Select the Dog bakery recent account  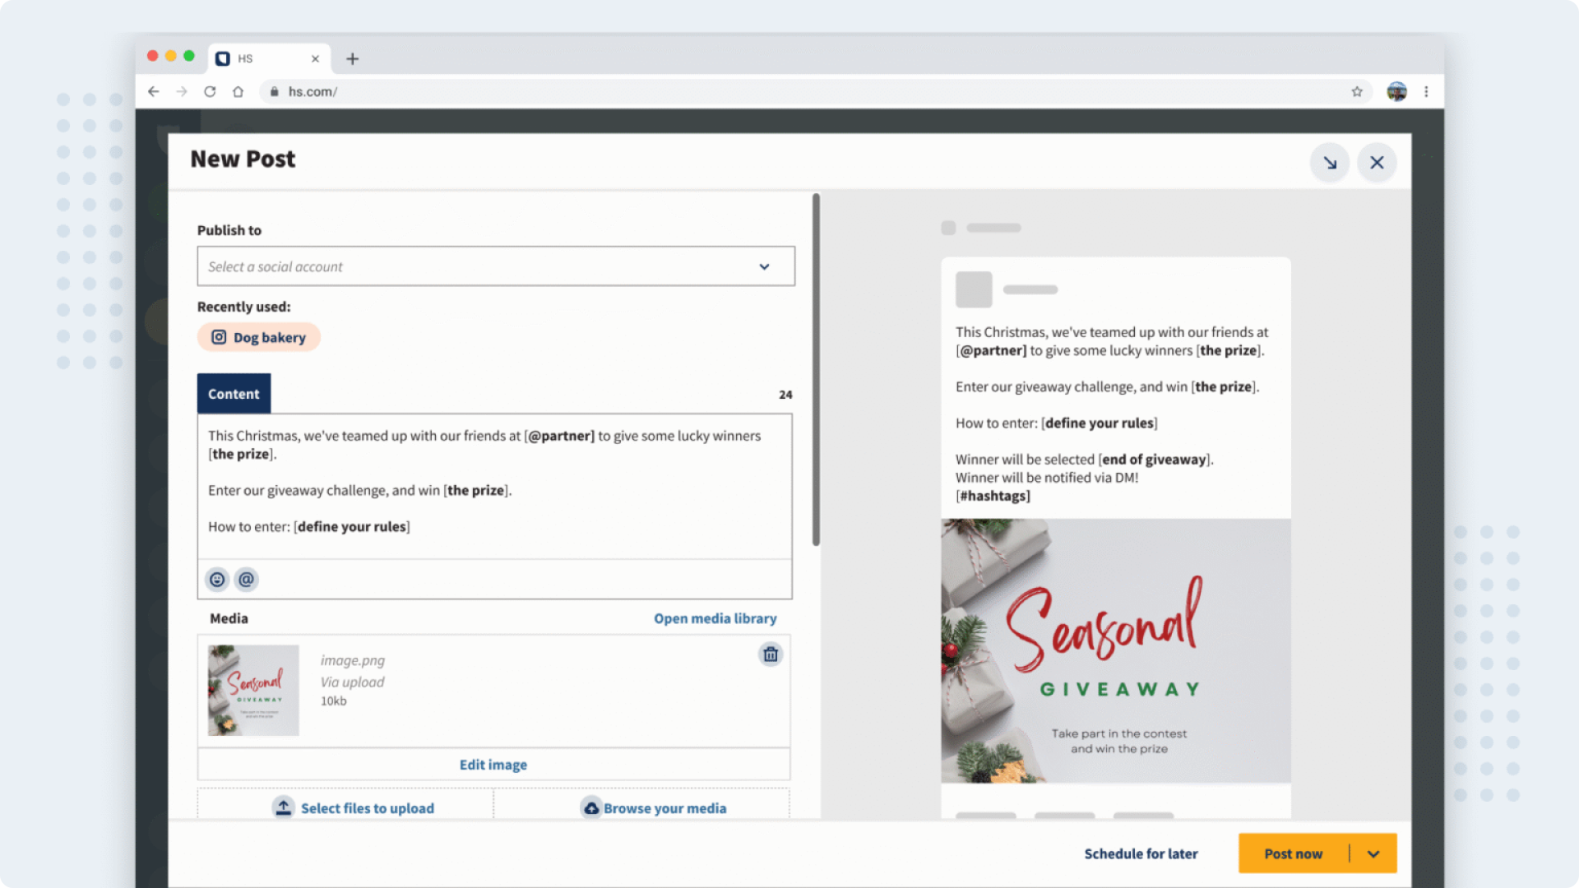tap(259, 337)
